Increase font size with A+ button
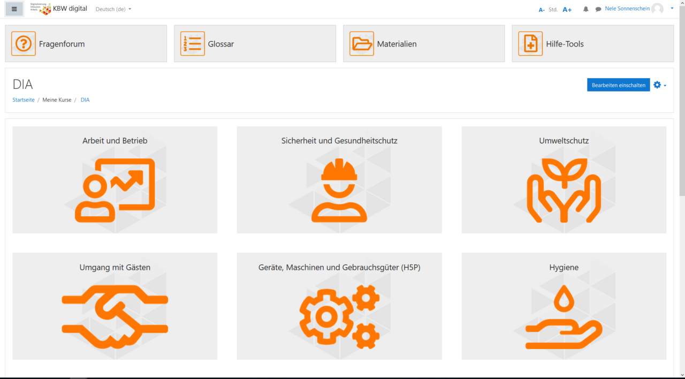Viewport: 685px width, 379px height. tap(567, 10)
